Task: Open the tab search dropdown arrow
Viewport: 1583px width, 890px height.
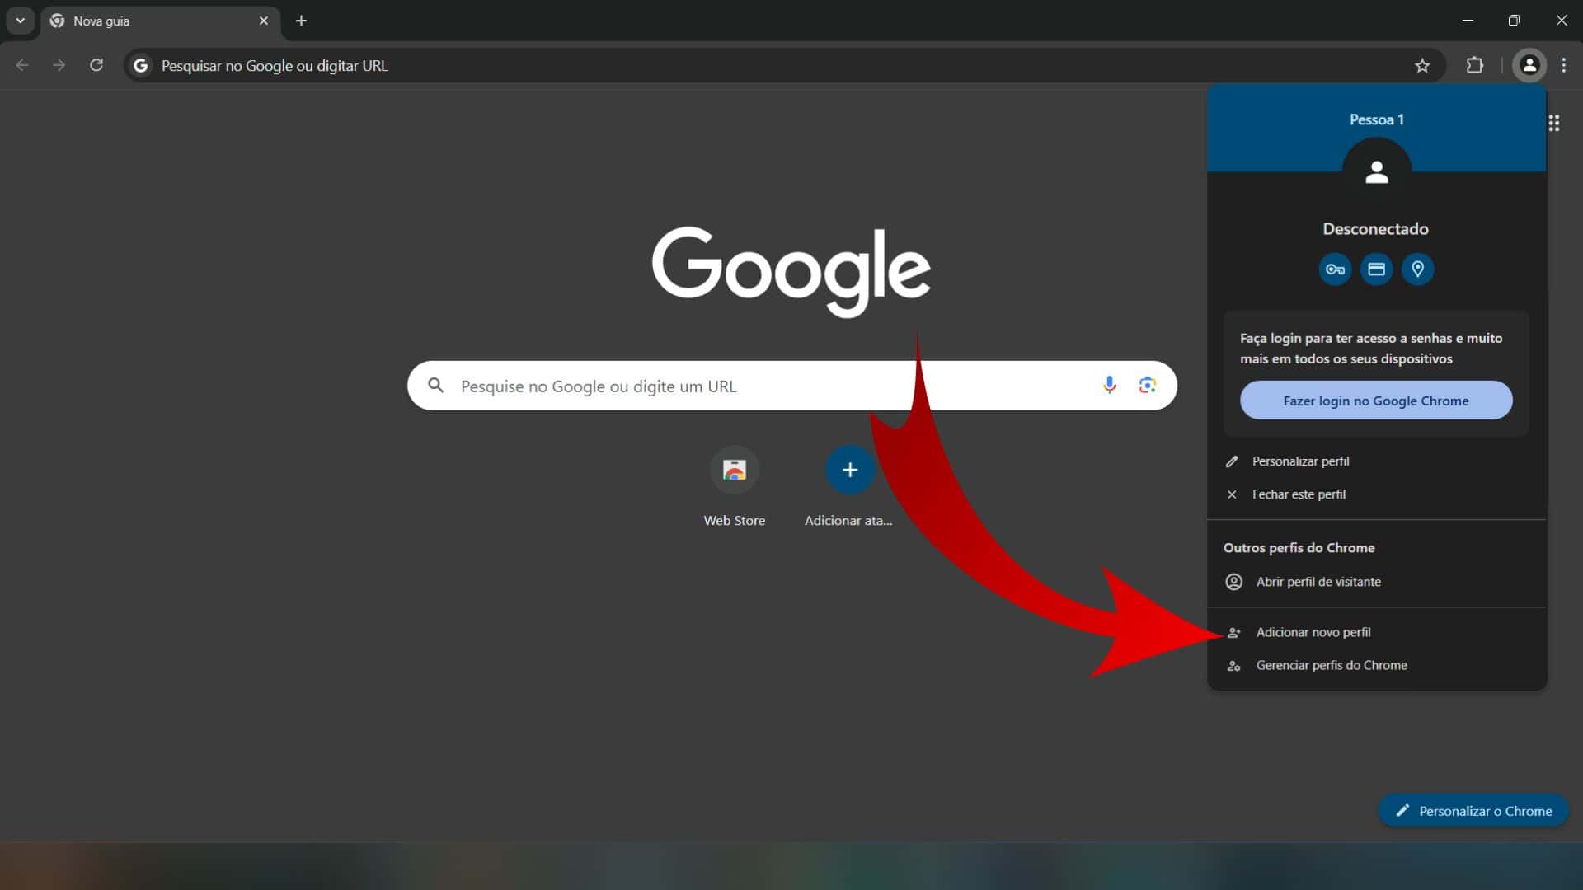Action: pos(20,21)
